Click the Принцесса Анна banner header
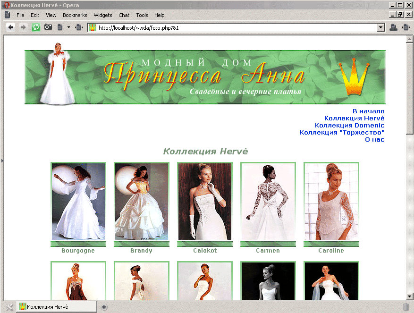 tap(205, 77)
